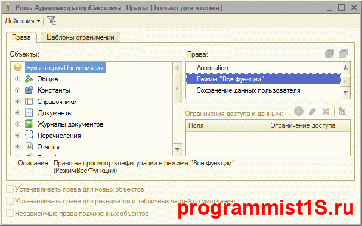Maximize the Роль АдминистраторСистемы window

tap(342, 7)
